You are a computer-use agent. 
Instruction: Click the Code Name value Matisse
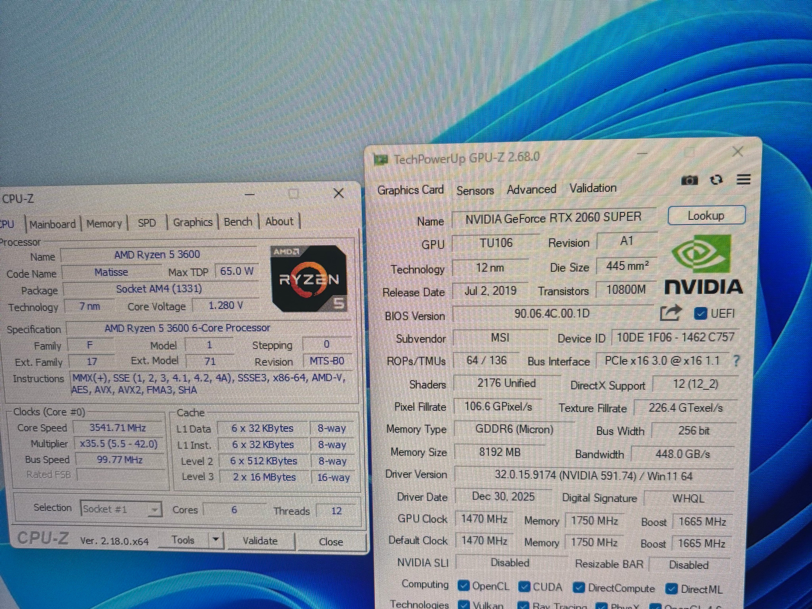tap(111, 272)
